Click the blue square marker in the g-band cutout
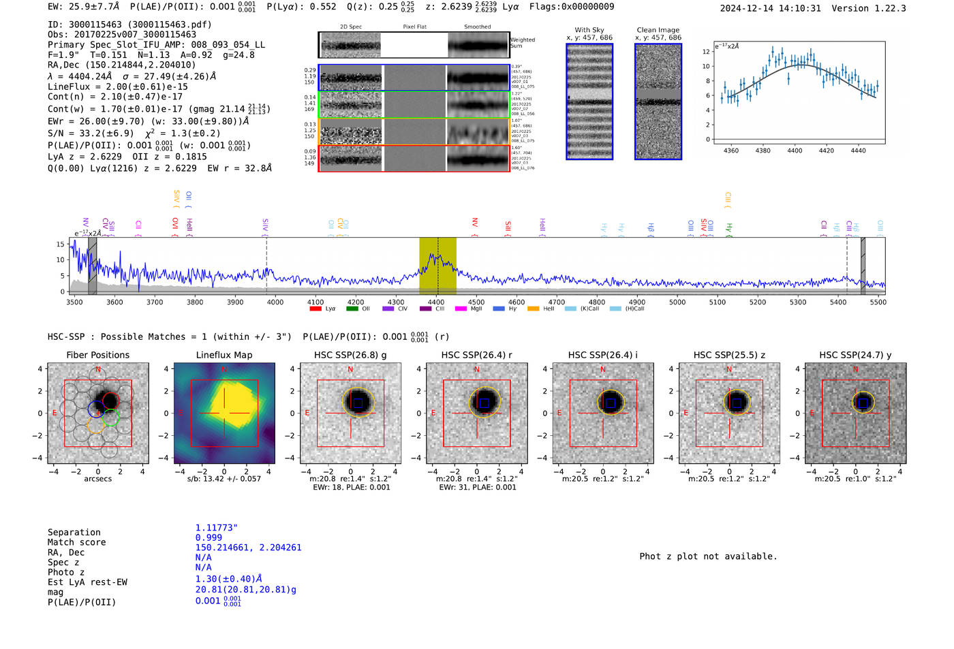Screen dimensions: 954x649 [x=358, y=403]
